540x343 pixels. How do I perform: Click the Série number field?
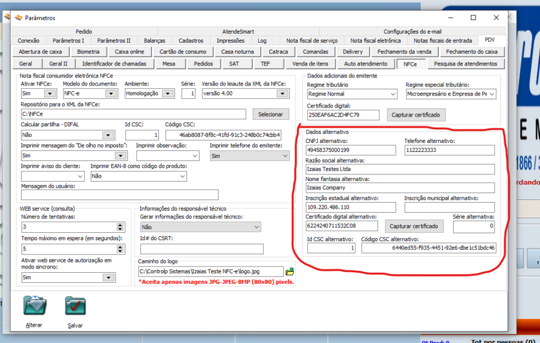(188, 94)
